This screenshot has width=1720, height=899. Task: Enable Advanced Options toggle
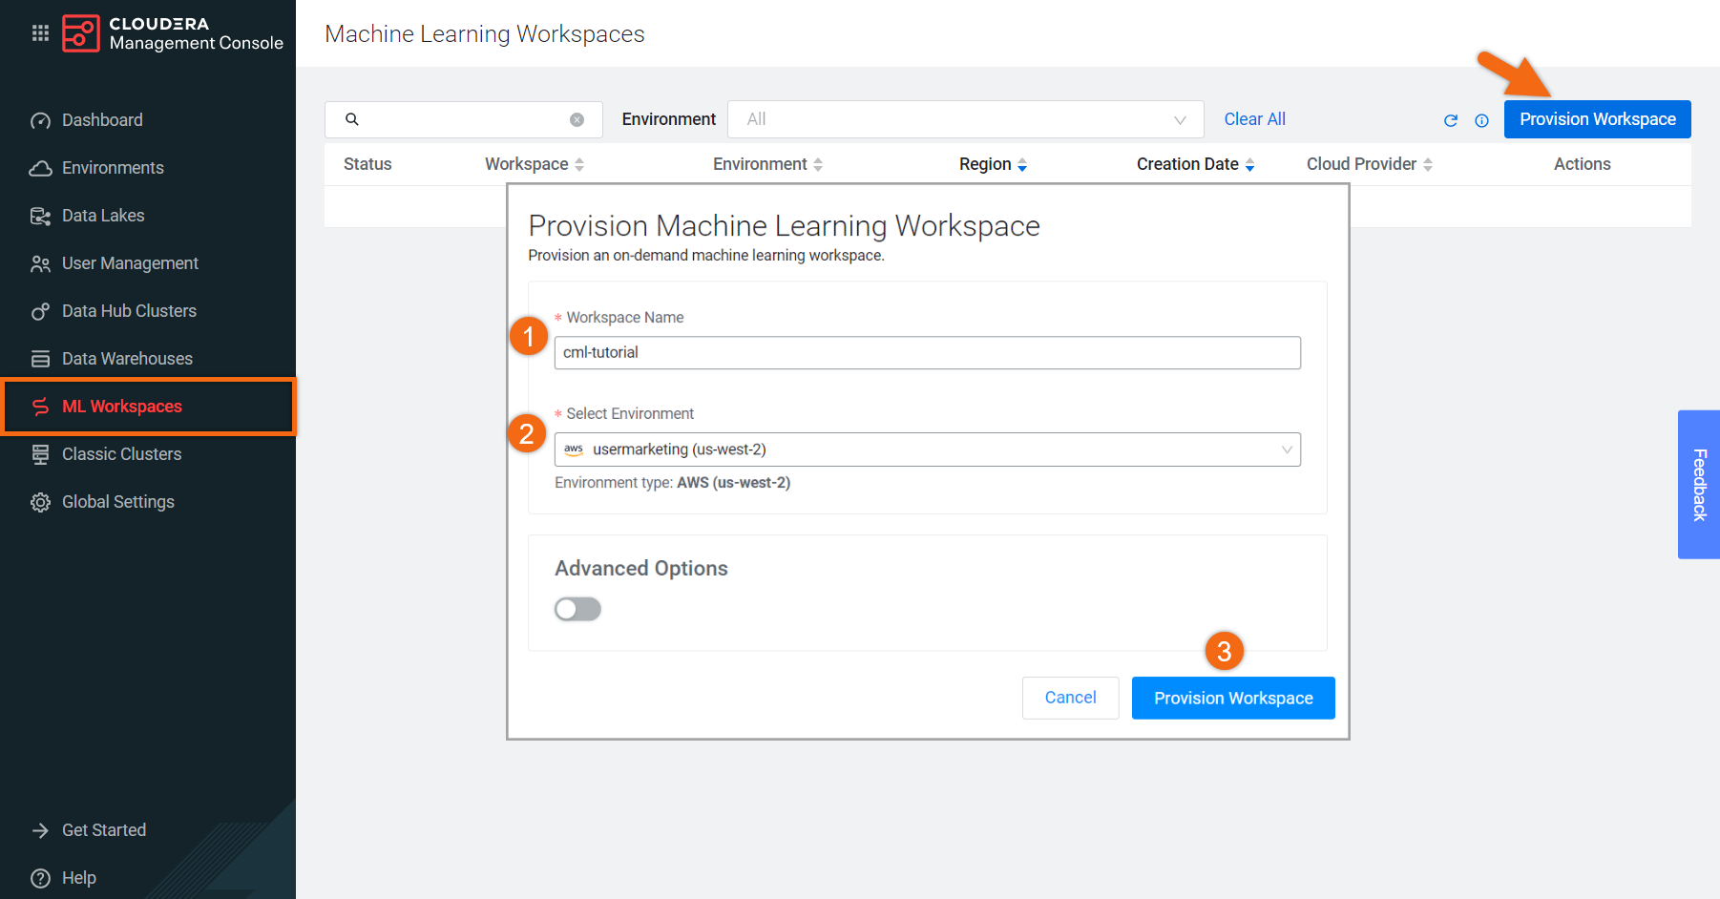point(577,608)
